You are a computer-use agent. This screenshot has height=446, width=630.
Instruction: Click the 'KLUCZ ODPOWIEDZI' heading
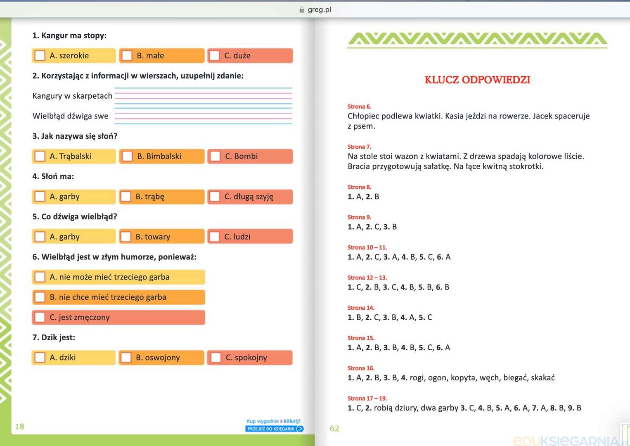477,80
